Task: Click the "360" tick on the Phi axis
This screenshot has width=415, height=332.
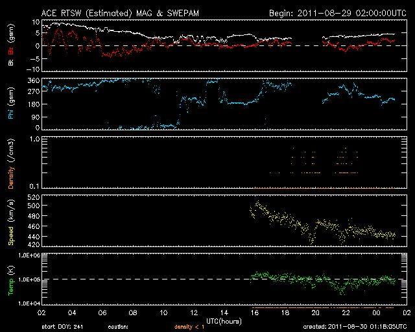Action: [34, 80]
